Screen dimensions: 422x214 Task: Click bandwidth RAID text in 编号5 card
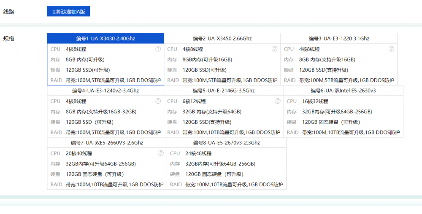231,132
